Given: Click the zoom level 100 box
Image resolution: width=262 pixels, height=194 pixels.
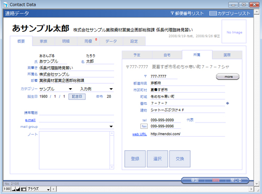Looking at the screenshot, I should (7, 189).
